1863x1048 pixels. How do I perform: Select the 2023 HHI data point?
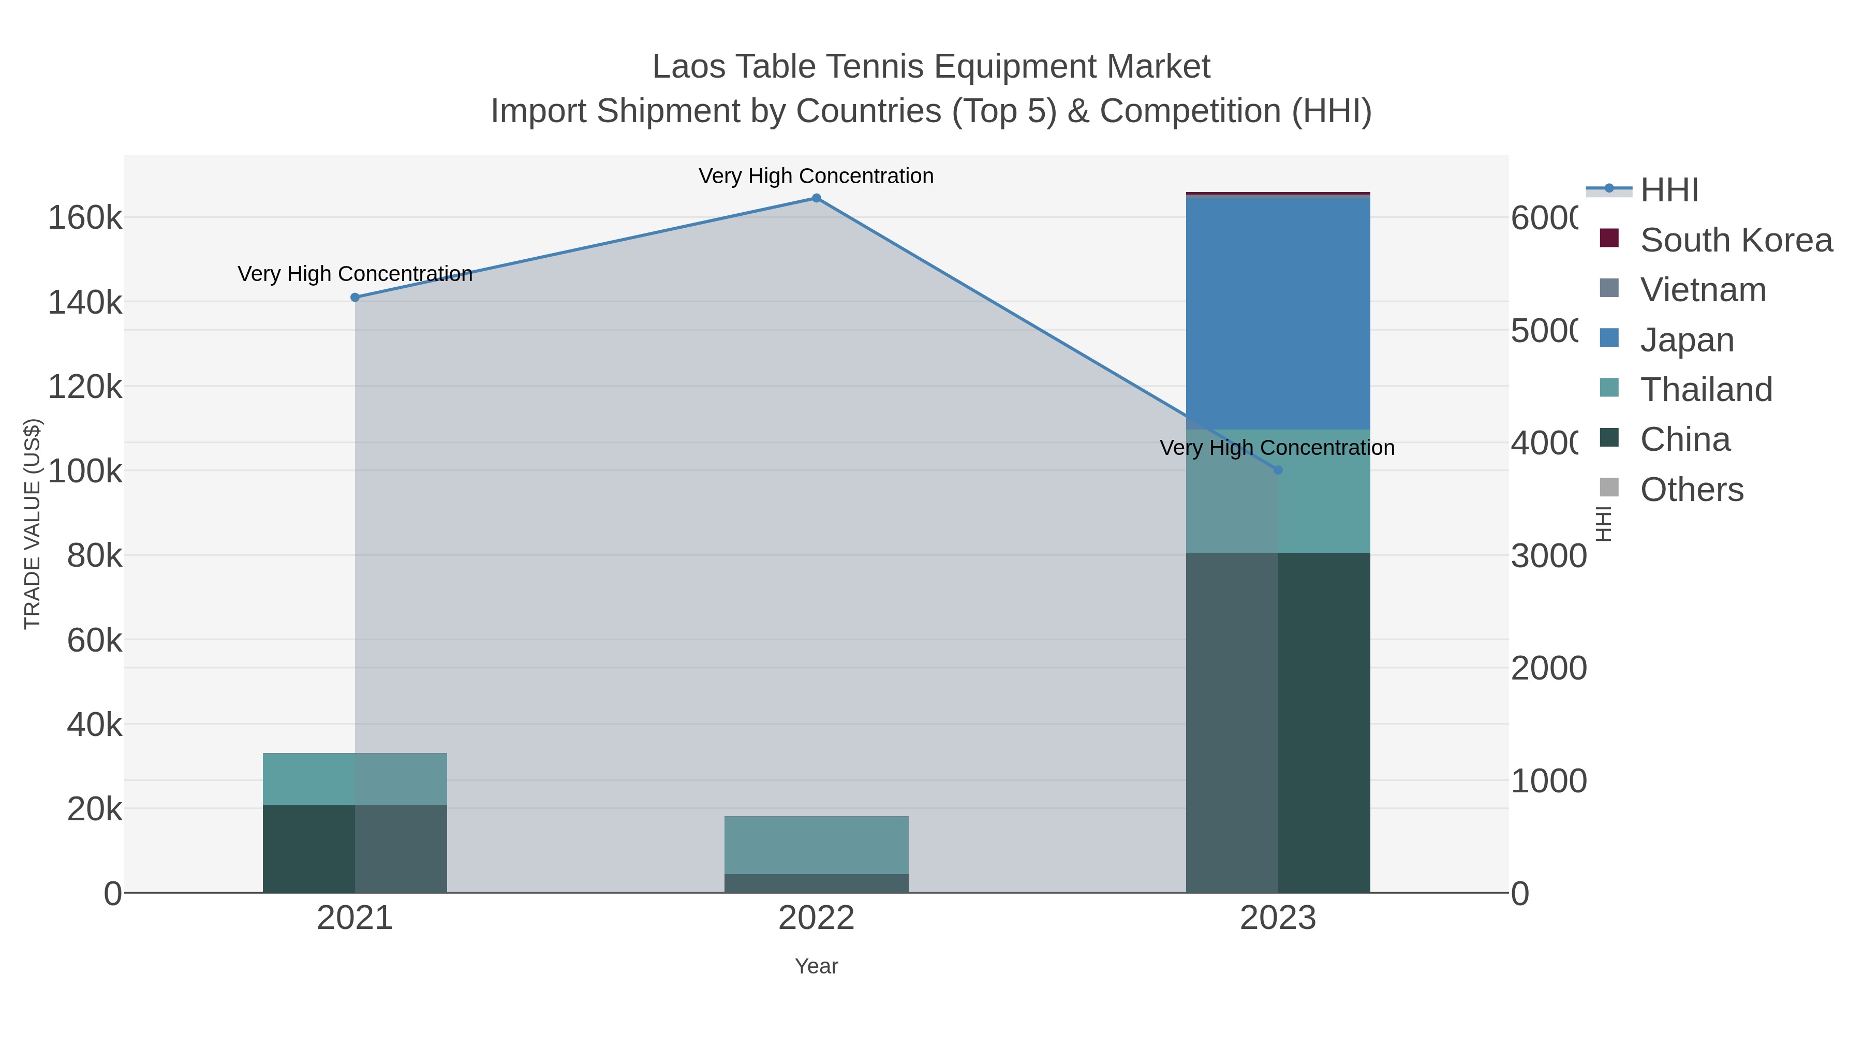click(x=1278, y=470)
